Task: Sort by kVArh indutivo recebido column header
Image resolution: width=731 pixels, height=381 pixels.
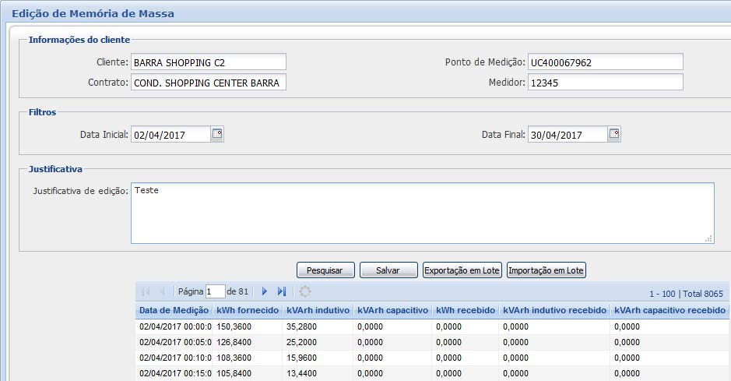Action: (x=555, y=310)
